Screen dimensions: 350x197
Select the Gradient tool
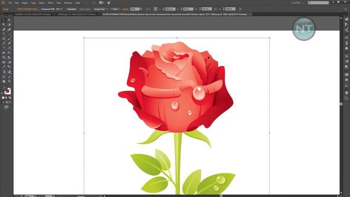(9, 62)
